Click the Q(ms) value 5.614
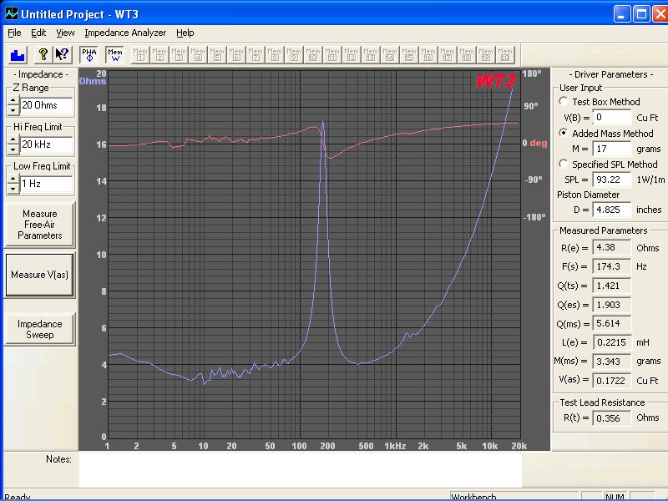668x501 pixels. coord(611,323)
